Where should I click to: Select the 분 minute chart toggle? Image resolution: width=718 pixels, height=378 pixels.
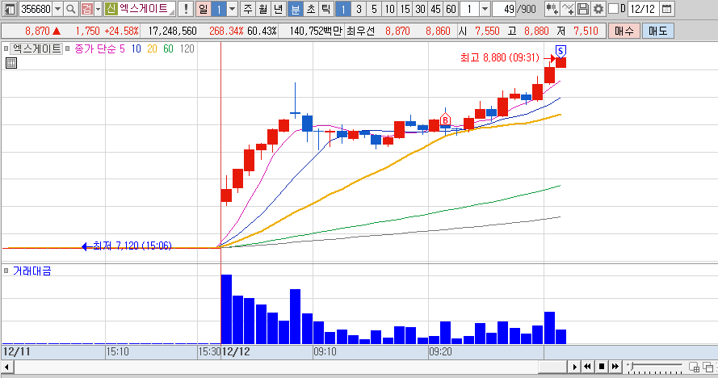296,9
